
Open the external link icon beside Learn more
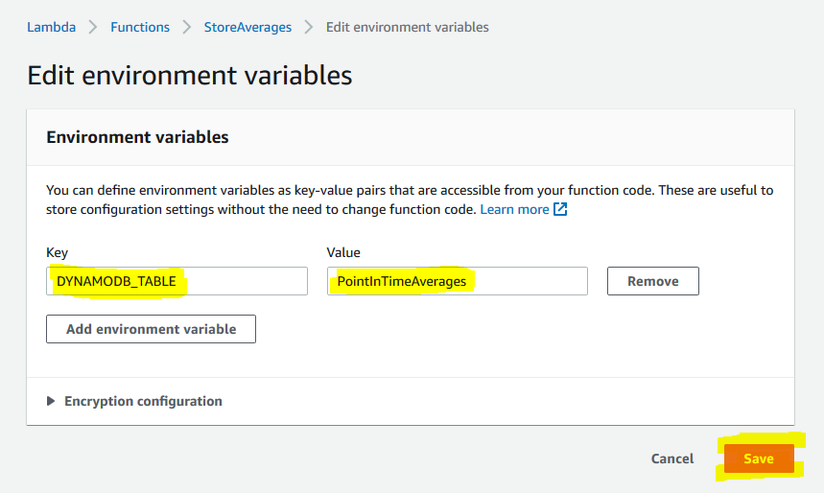560,209
